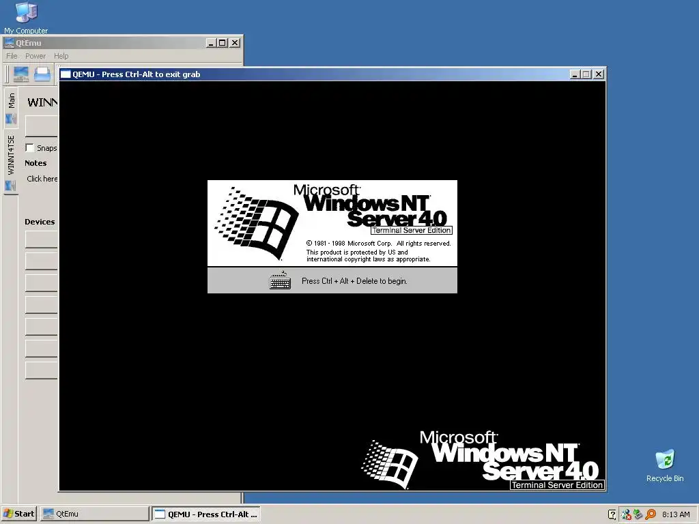Click the orange magnifier tray icon

[x=651, y=514]
